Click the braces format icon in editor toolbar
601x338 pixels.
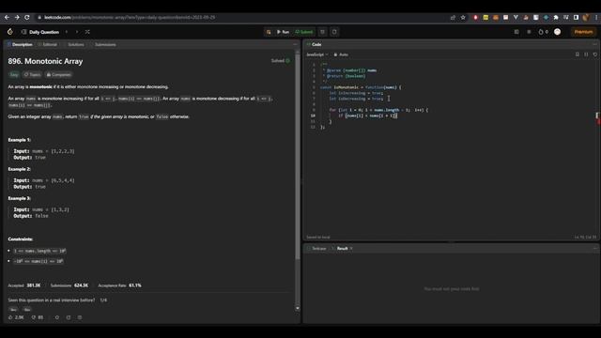click(x=586, y=54)
